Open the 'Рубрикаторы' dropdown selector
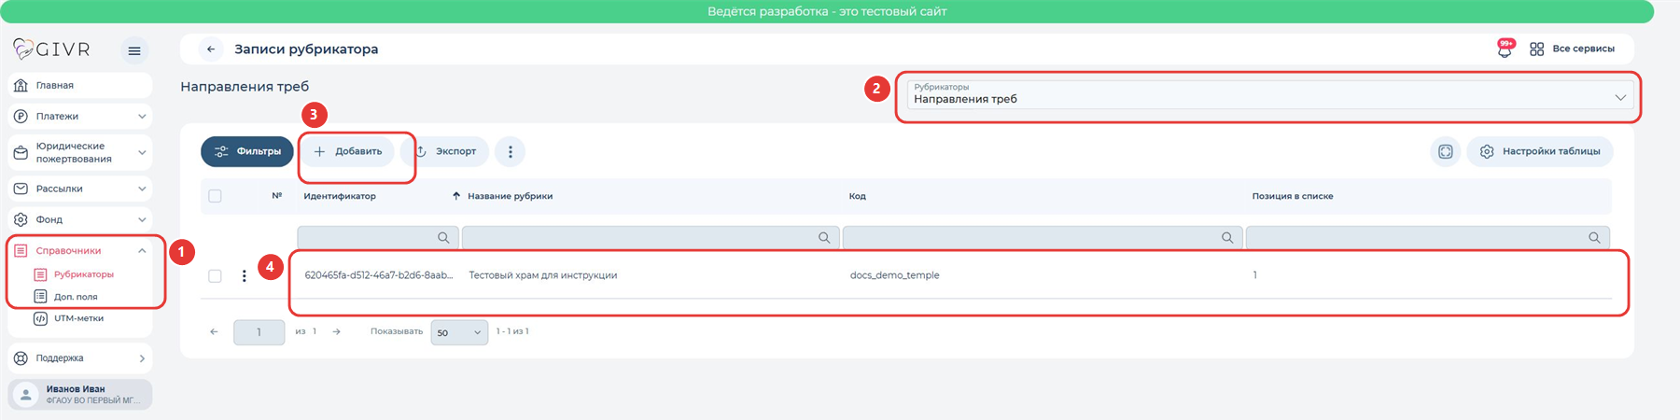 (x=1270, y=94)
